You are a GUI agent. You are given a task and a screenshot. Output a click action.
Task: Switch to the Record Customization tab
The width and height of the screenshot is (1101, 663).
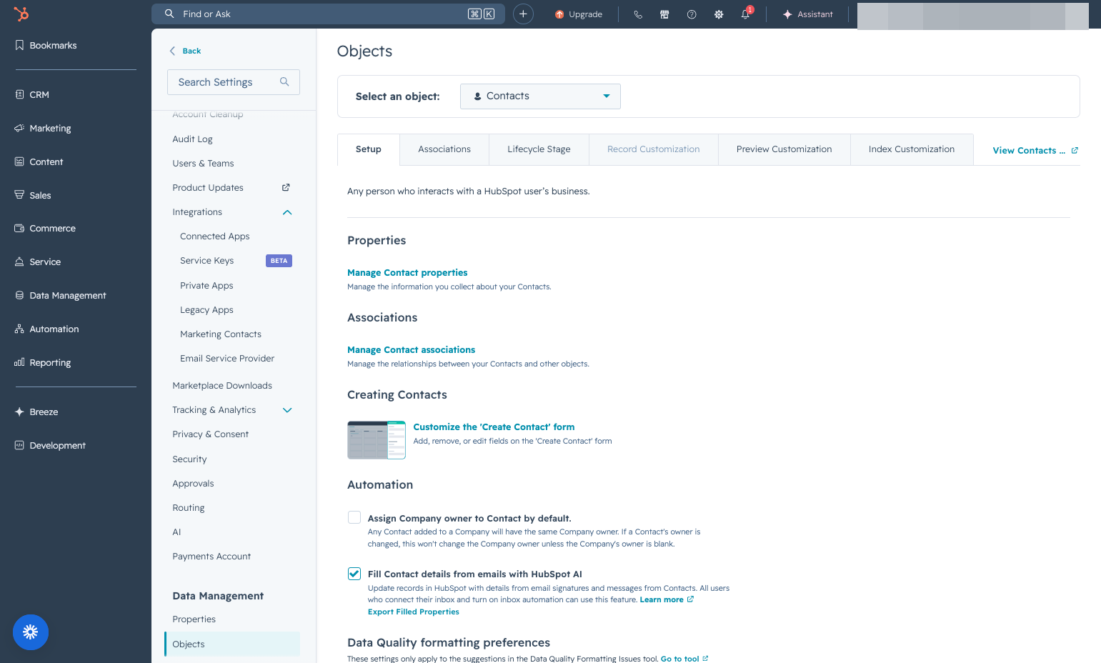click(654, 149)
